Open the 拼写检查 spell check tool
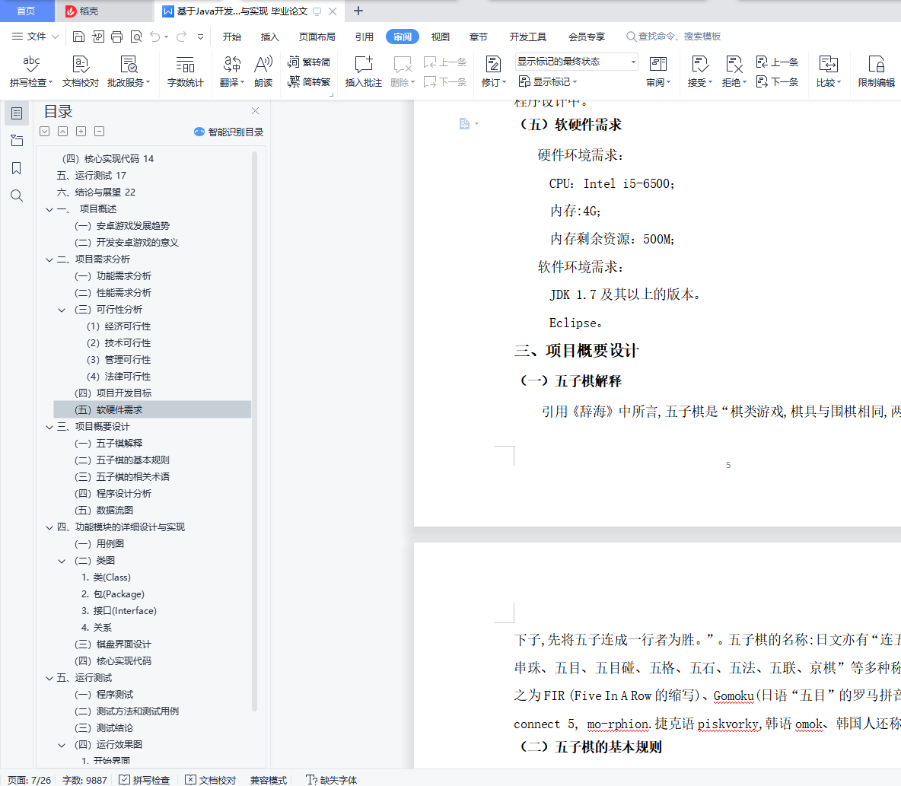The height and width of the screenshot is (786, 901). point(31,72)
